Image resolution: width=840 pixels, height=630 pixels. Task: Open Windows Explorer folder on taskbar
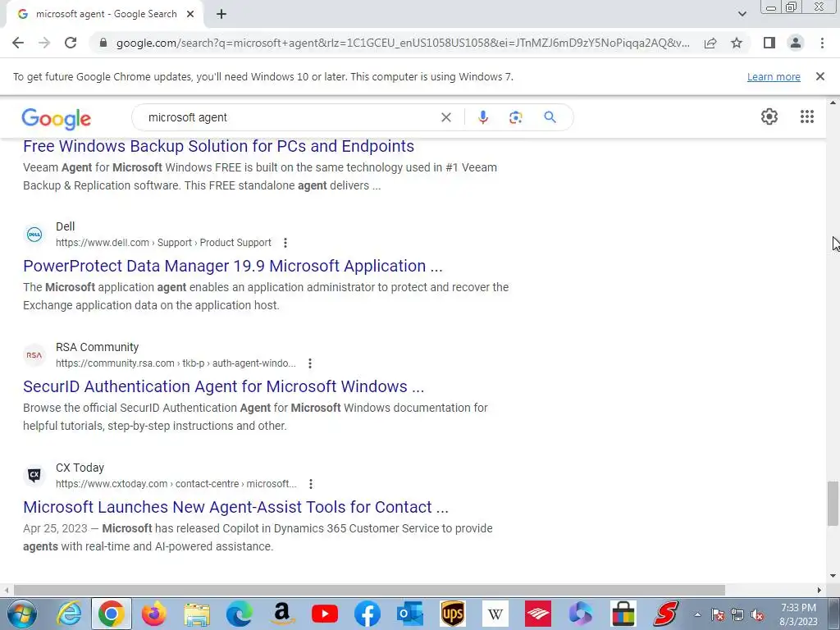197,614
